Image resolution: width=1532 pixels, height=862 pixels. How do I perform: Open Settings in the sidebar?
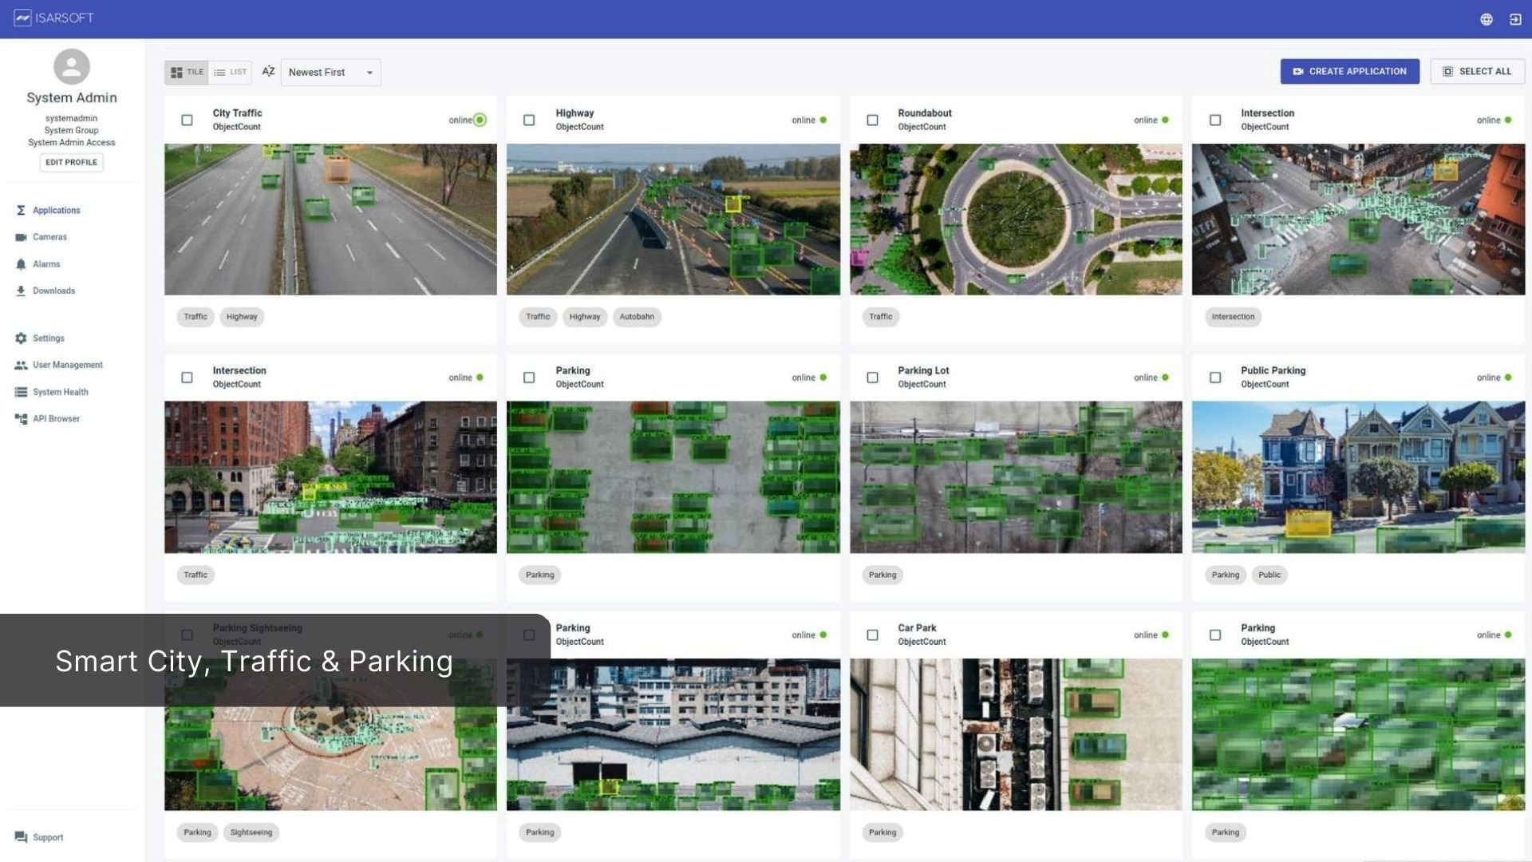(48, 338)
